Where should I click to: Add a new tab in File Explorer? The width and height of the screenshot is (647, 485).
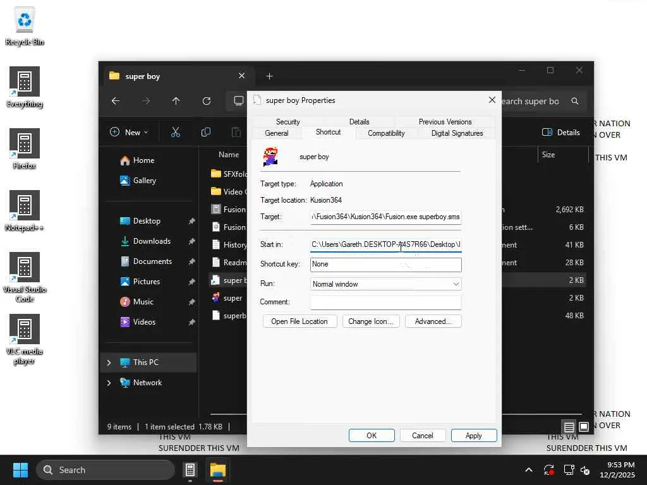click(269, 76)
